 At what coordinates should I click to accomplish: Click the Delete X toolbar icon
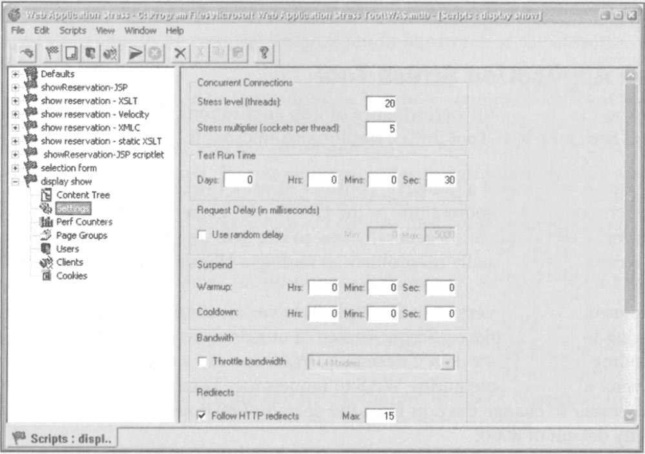click(181, 54)
